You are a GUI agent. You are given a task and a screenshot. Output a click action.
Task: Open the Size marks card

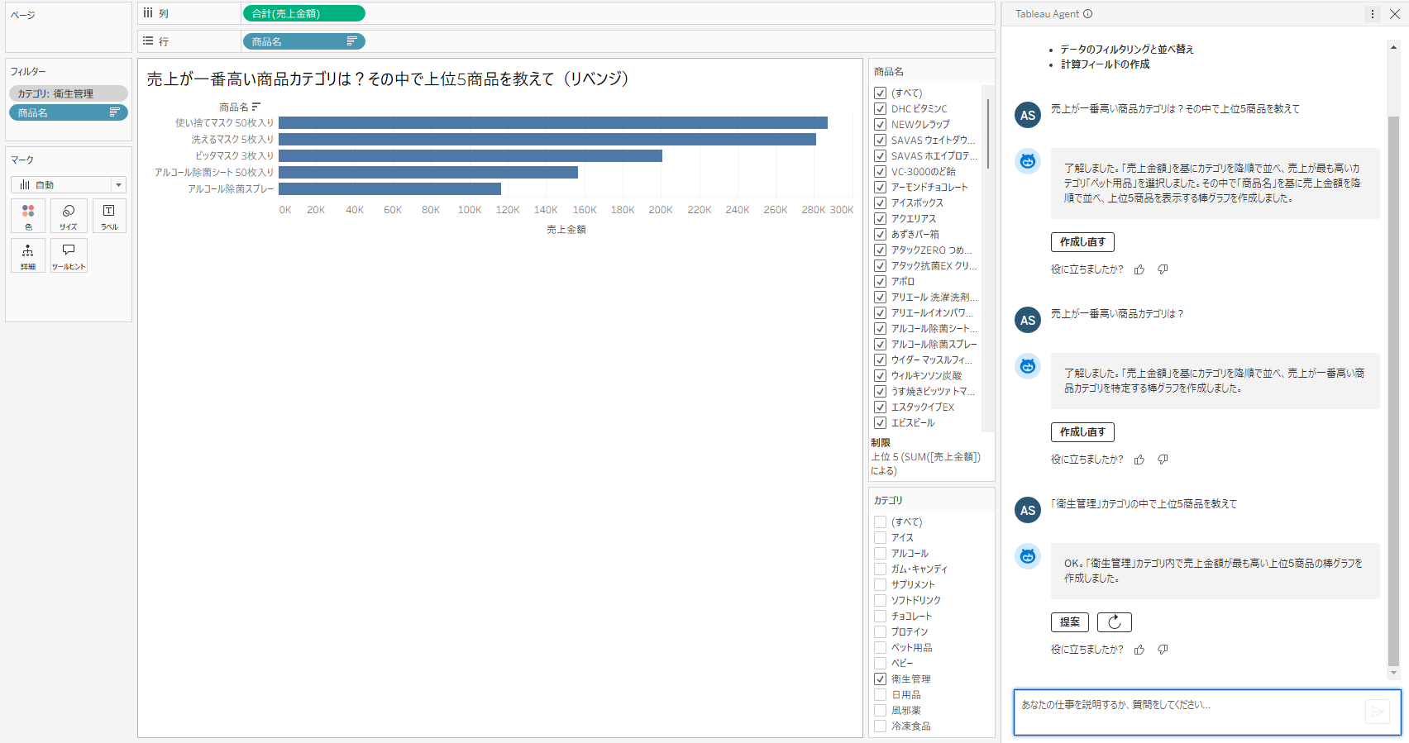pyautogui.click(x=69, y=216)
